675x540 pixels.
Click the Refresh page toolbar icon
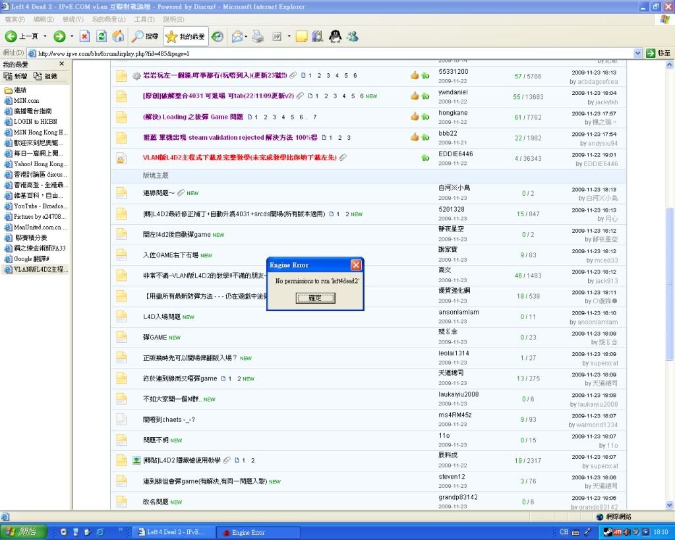(102, 36)
